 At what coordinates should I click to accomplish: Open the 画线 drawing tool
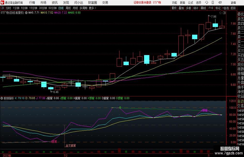203,8
